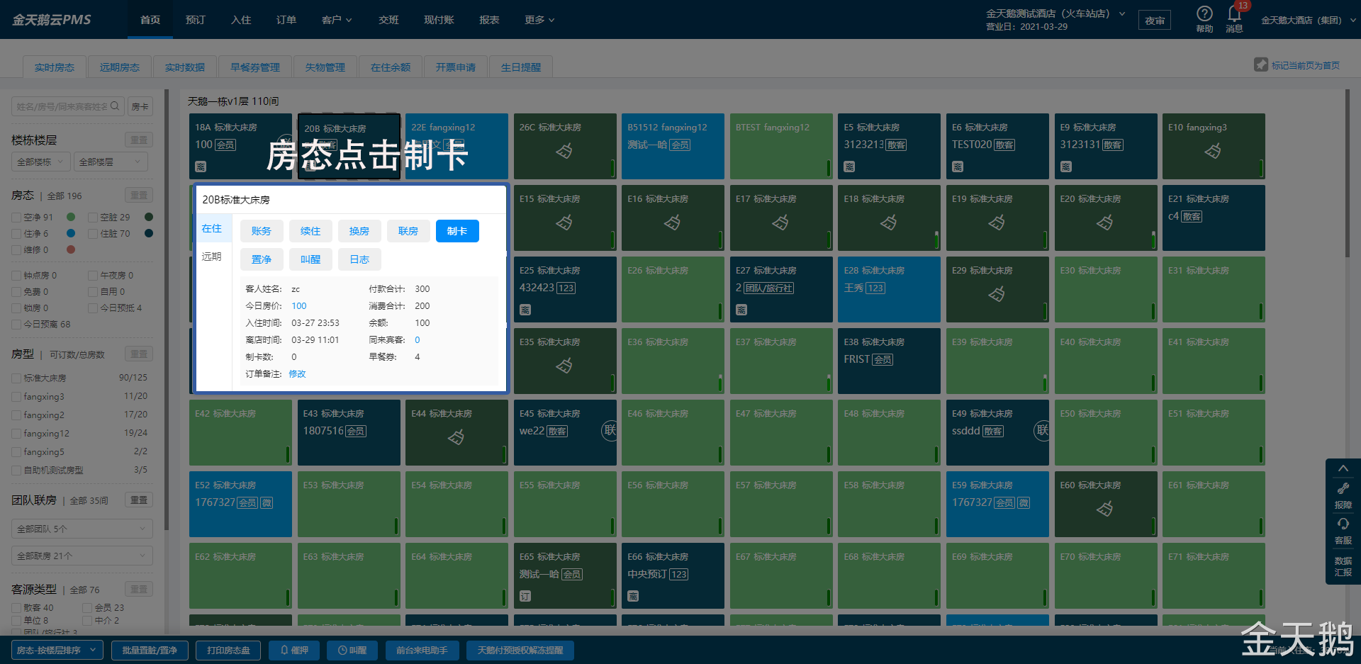Switch to the 远期房态 tab

[120, 67]
